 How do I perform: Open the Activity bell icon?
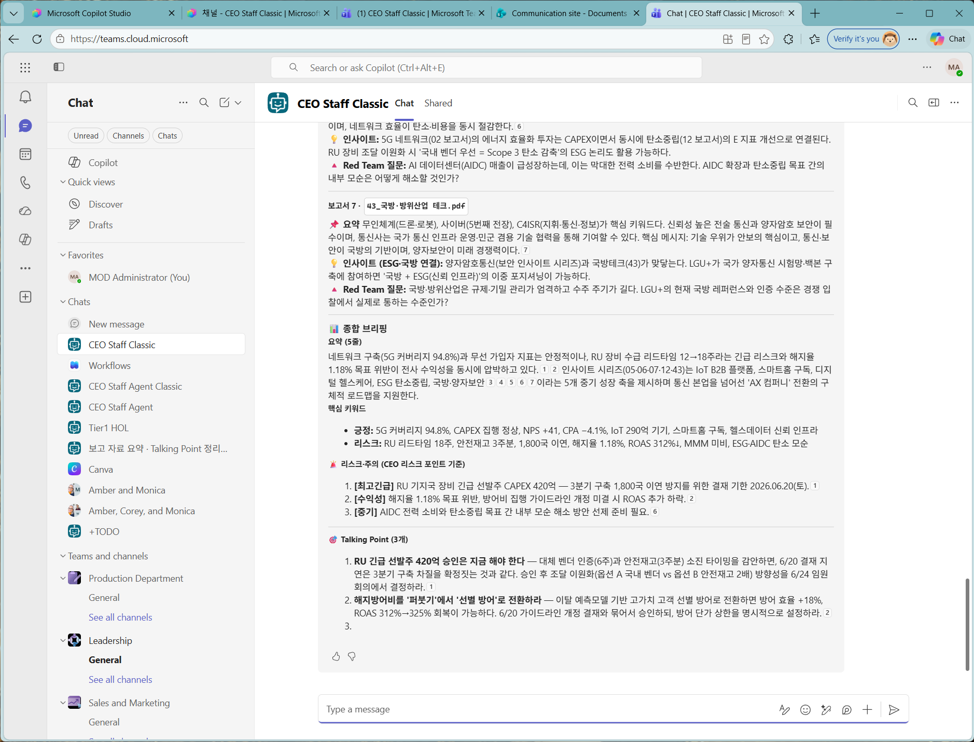pyautogui.click(x=25, y=97)
